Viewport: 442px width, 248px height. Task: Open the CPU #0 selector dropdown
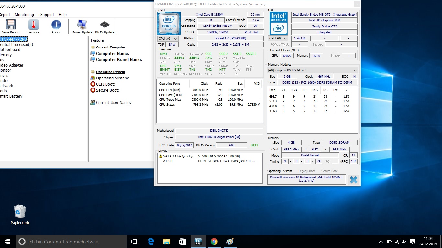(x=168, y=39)
